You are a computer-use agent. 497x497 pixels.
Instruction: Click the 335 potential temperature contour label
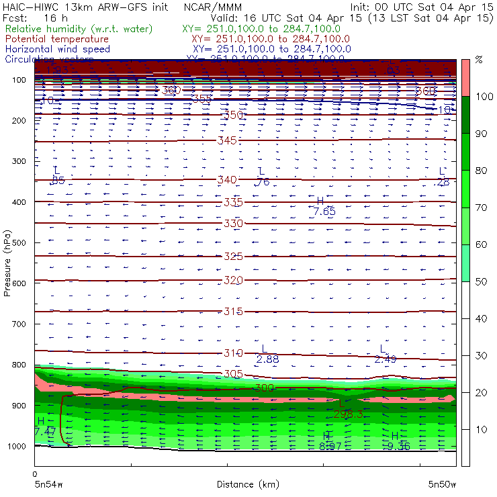pyautogui.click(x=234, y=202)
